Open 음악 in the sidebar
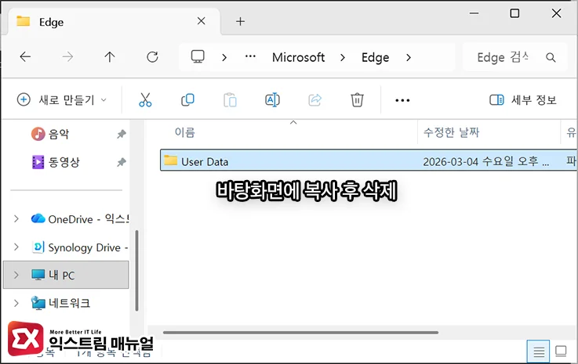The height and width of the screenshot is (364, 578). 59,134
